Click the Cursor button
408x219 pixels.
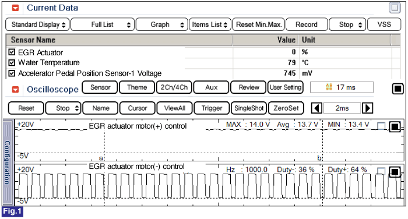coord(138,108)
